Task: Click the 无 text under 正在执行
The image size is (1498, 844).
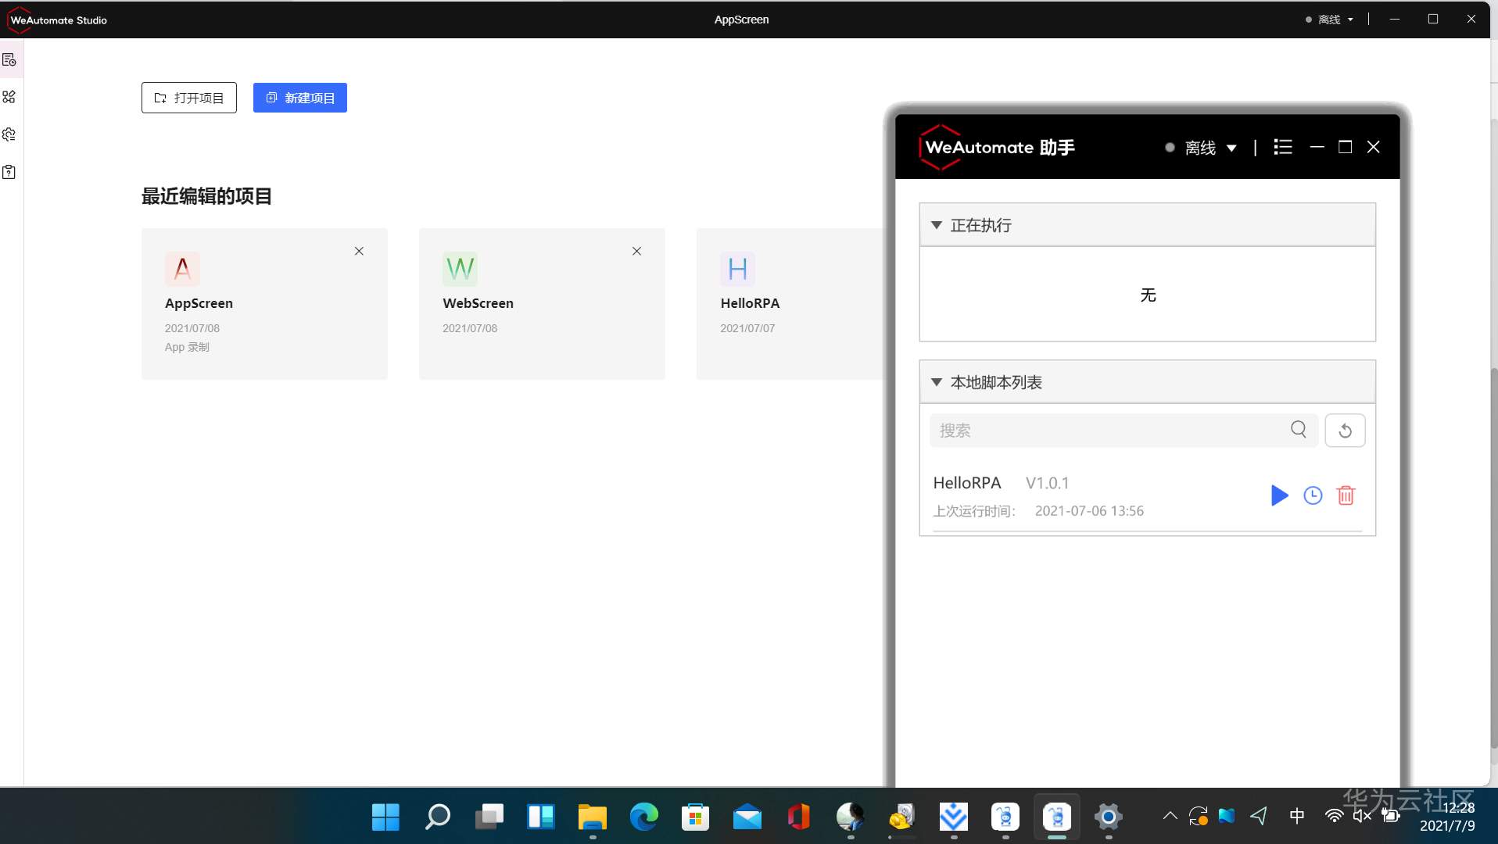Action: (1148, 295)
